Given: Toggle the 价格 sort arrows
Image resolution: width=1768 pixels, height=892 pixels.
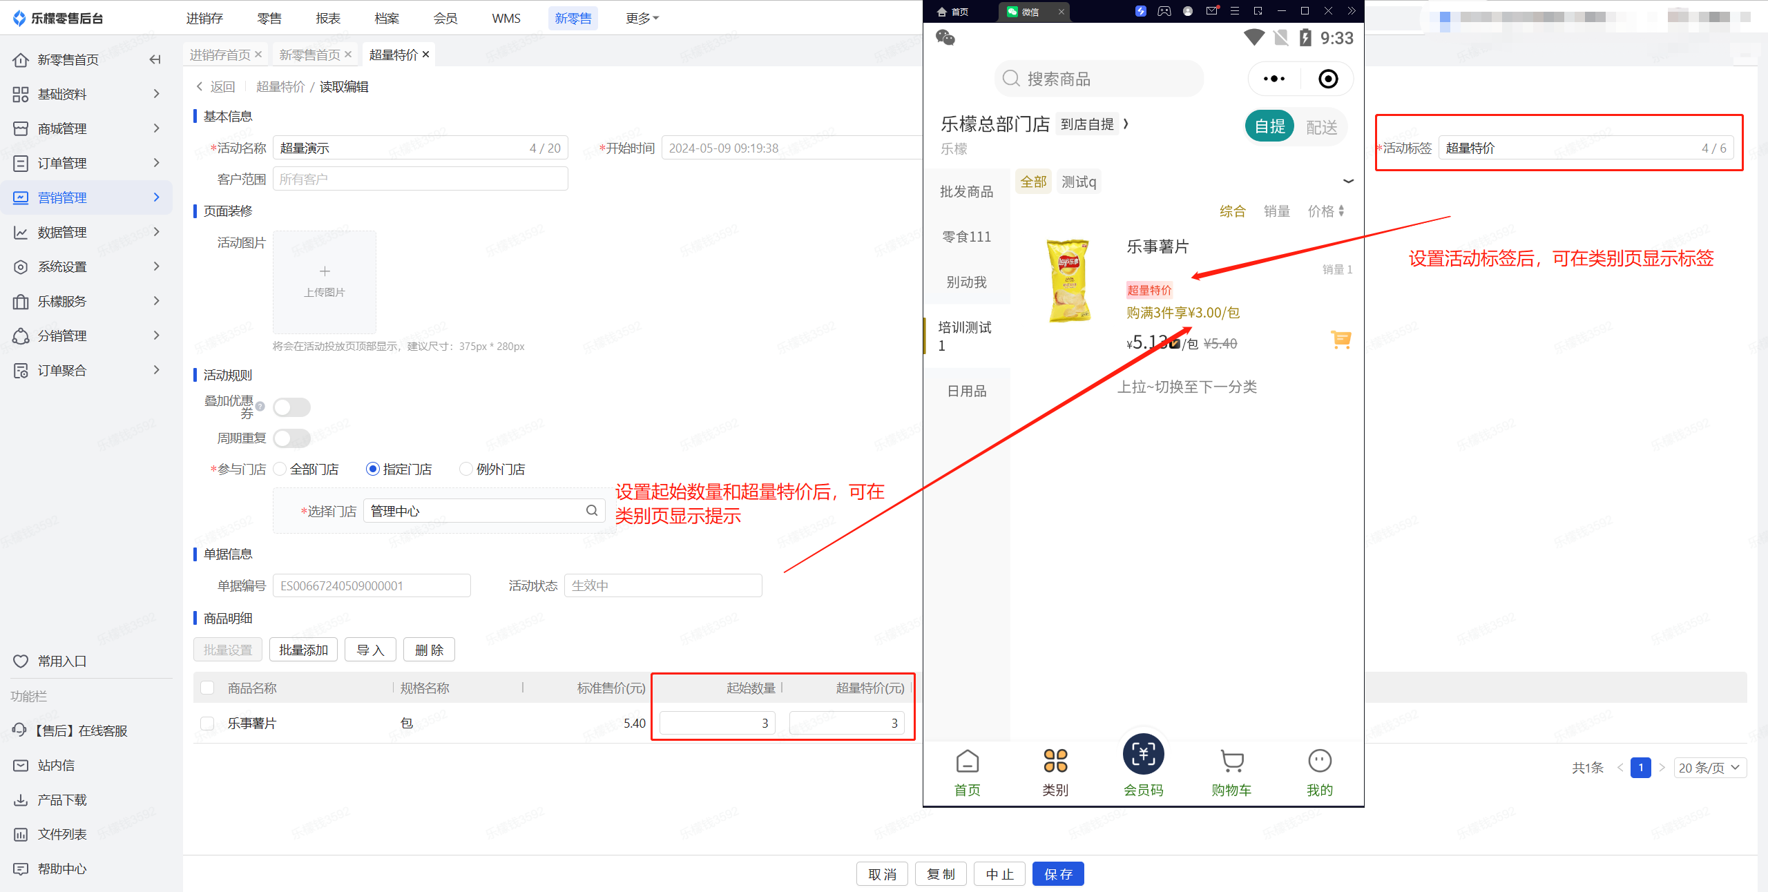Looking at the screenshot, I should pos(1341,211).
